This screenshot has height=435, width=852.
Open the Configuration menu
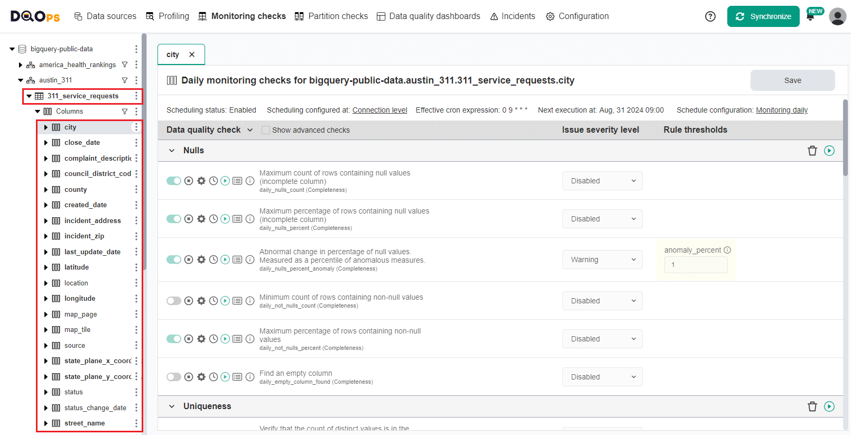pyautogui.click(x=577, y=16)
